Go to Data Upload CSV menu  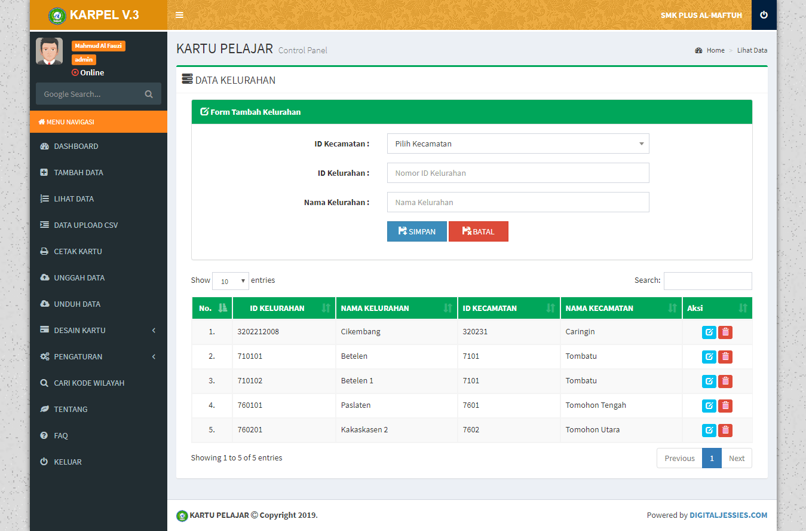pos(85,225)
